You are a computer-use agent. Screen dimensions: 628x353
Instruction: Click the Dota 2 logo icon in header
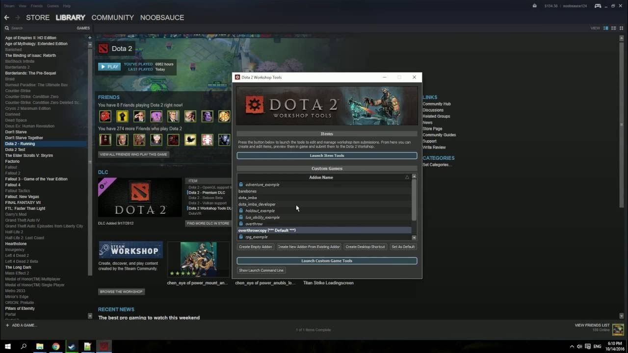[x=103, y=49]
